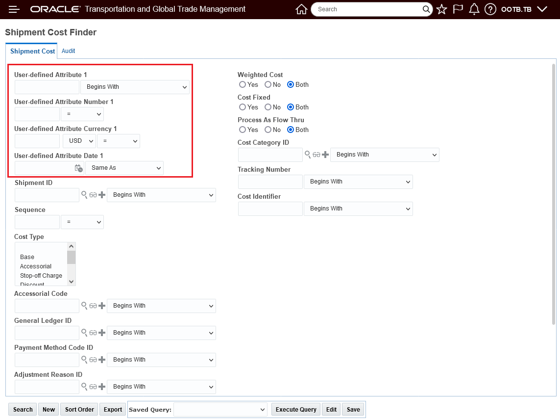Click the plus icon beside Accessorial Code
The image size is (560, 420).
[x=102, y=306]
